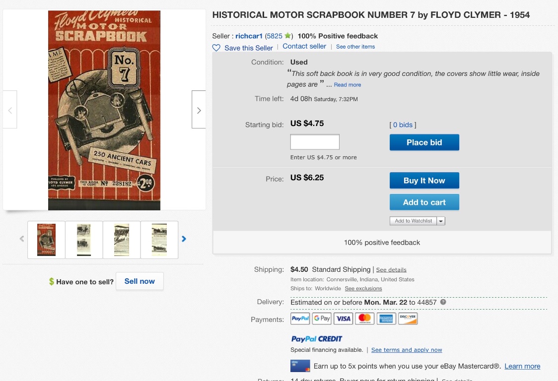Click the Mastercard payment icon
Viewport: 558px width, 381px height.
364,318
